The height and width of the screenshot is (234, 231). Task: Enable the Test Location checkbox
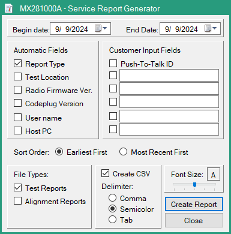(18, 77)
